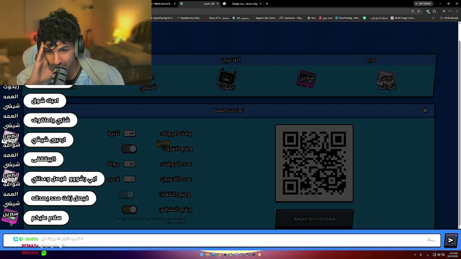The image size is (461, 259).
Task: Click the taskbar microphone tray icon
Action: [x=421, y=255]
